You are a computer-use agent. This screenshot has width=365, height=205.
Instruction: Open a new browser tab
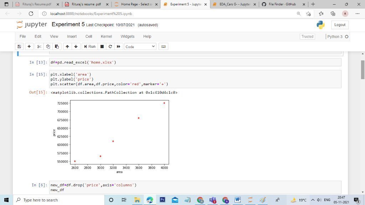[313, 4]
